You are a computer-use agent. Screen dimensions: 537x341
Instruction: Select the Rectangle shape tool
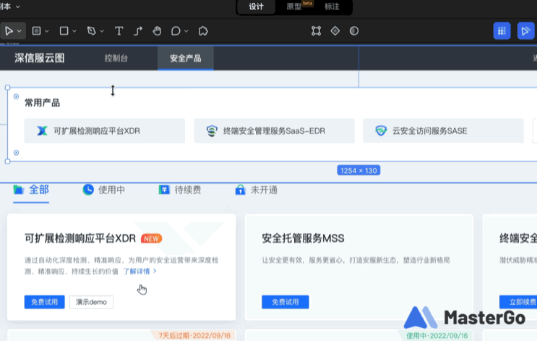tap(64, 31)
